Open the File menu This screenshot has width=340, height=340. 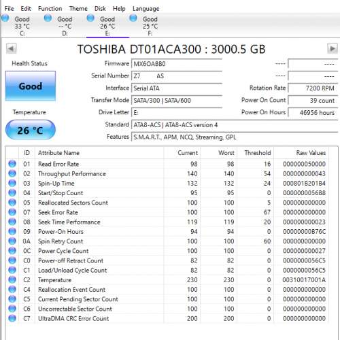(9, 9)
